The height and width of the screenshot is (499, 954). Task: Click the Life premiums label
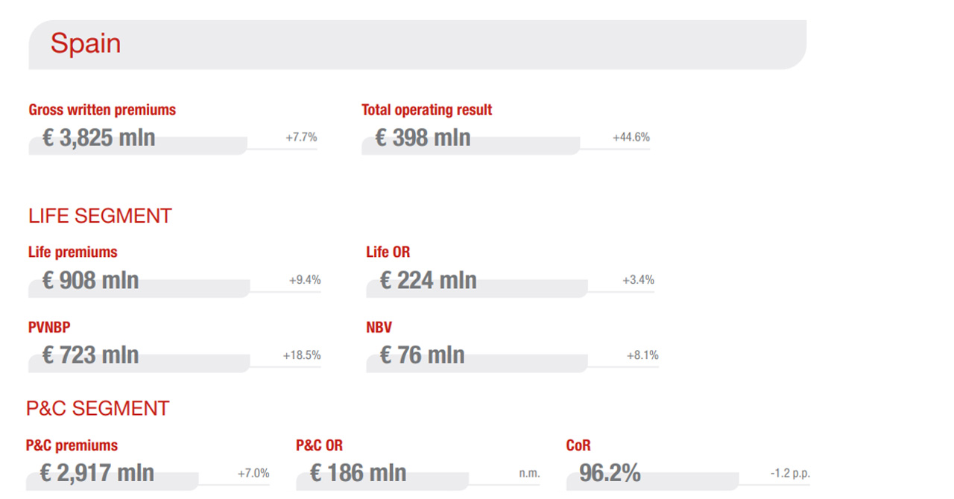pos(73,252)
